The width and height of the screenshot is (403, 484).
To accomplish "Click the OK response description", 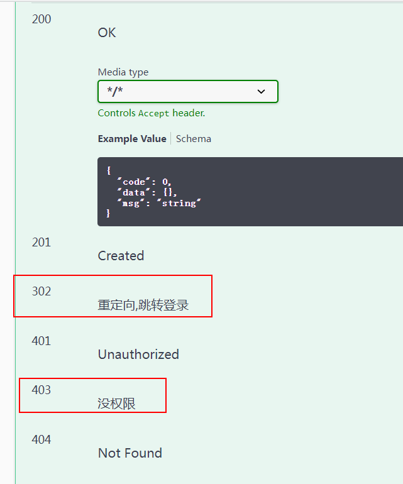I will click(107, 33).
